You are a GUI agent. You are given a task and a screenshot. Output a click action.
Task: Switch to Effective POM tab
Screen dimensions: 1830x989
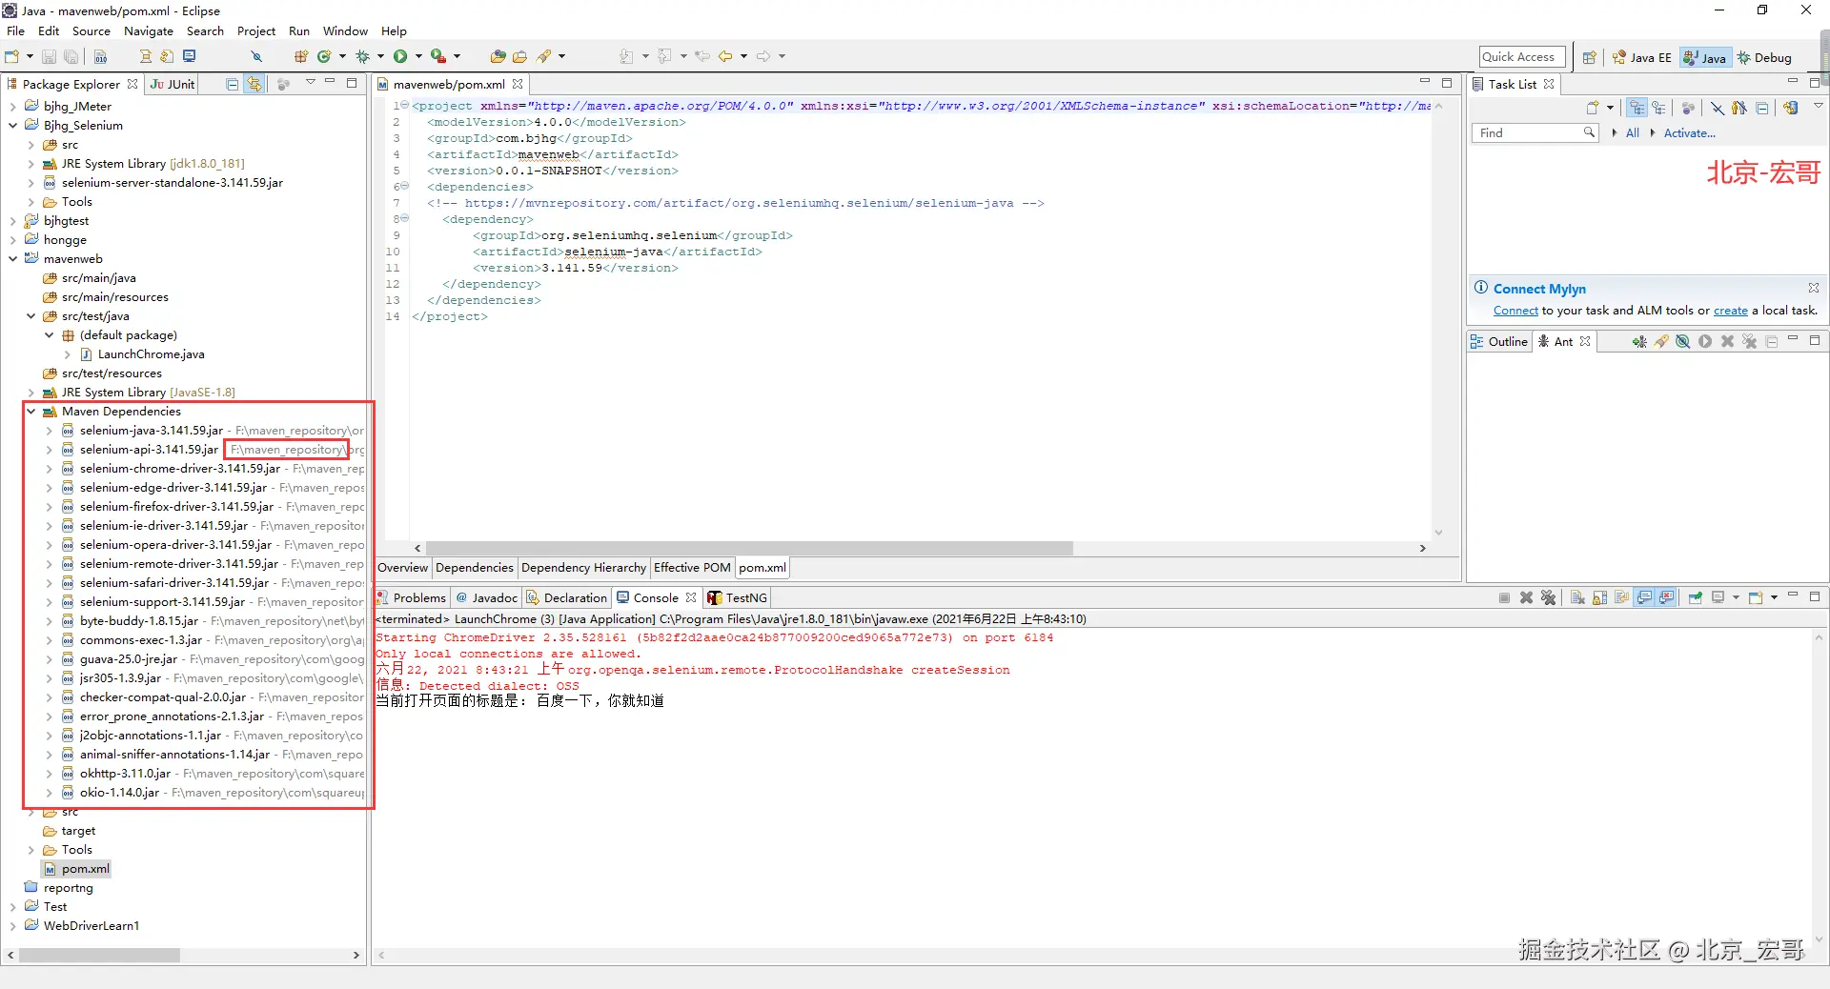(x=692, y=568)
